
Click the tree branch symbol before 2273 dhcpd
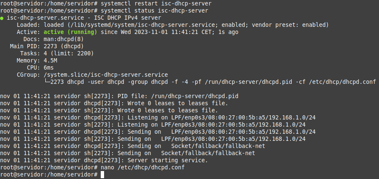pos(47,81)
